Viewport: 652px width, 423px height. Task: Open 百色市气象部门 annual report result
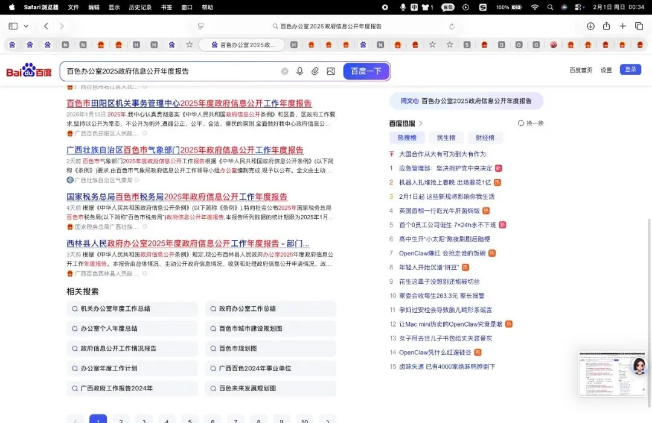185,150
